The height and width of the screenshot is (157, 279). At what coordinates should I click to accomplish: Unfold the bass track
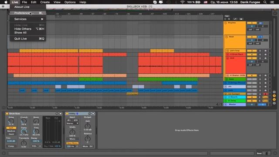coord(227,79)
